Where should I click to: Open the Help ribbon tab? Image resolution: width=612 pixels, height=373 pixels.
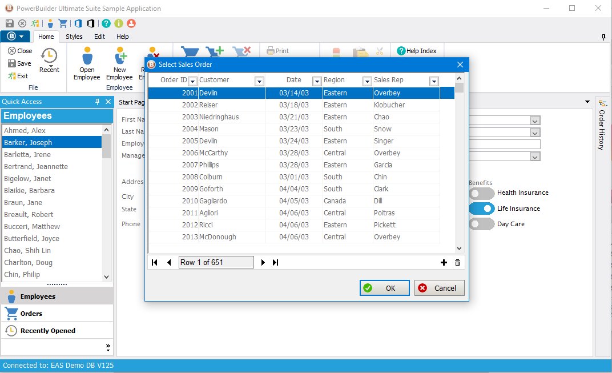[x=123, y=37]
